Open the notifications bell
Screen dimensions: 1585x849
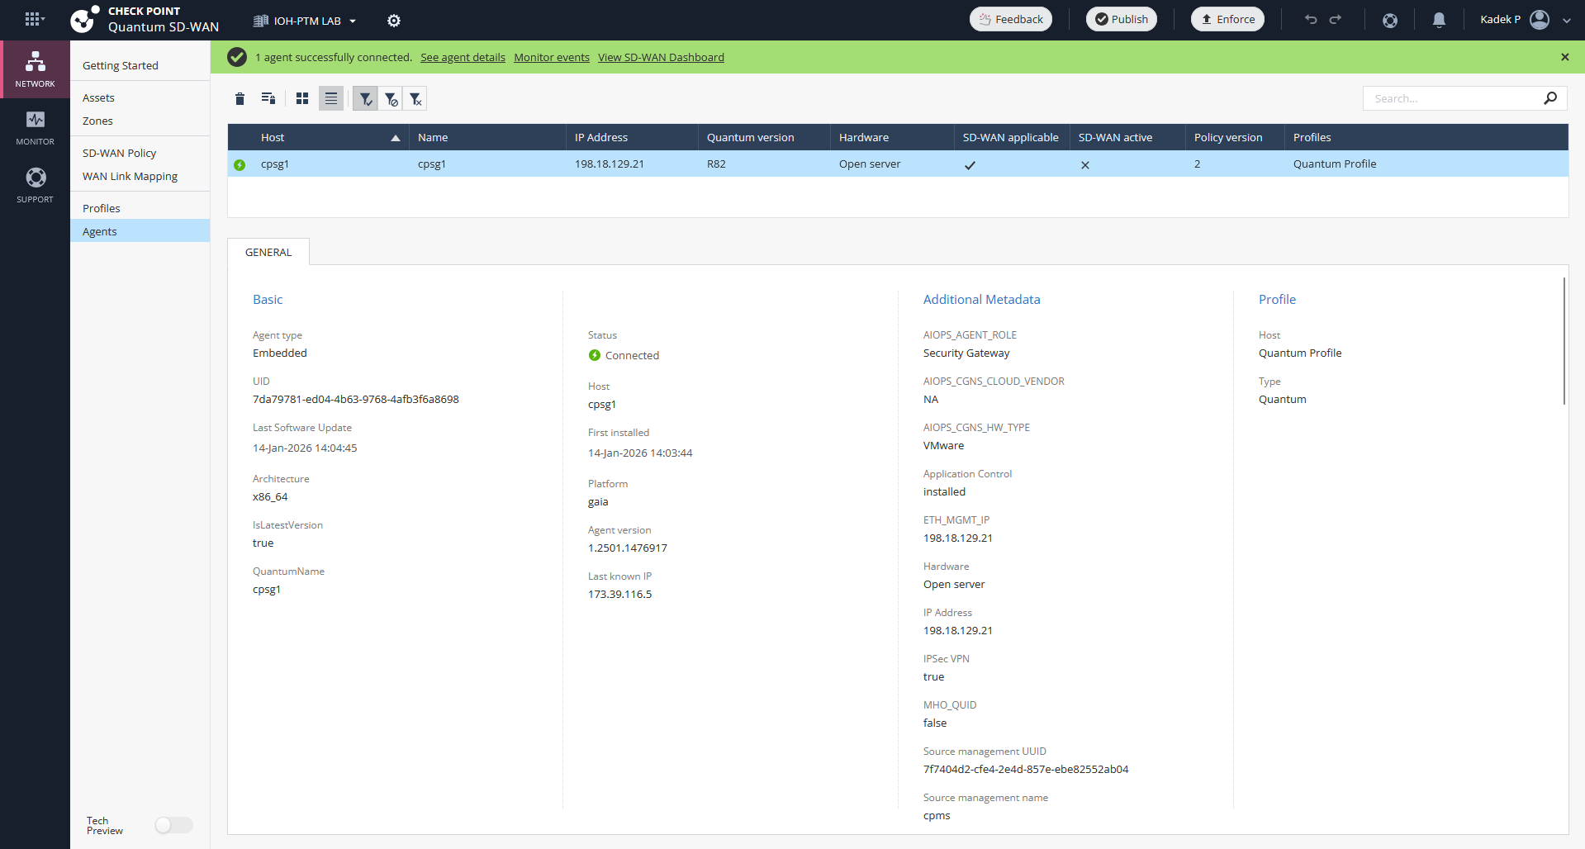(x=1439, y=20)
